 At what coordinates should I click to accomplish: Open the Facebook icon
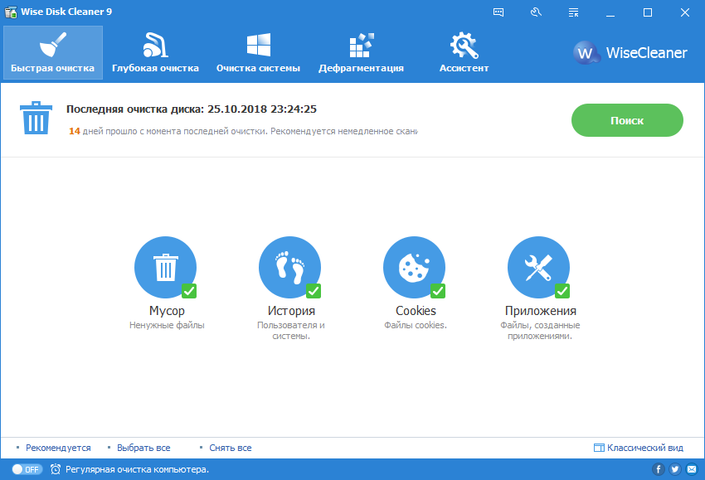point(659,469)
